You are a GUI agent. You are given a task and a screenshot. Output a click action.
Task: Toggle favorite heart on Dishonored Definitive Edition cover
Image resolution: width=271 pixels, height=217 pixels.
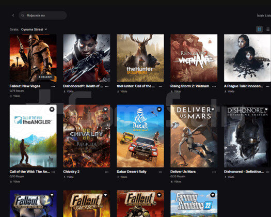tap(266, 110)
